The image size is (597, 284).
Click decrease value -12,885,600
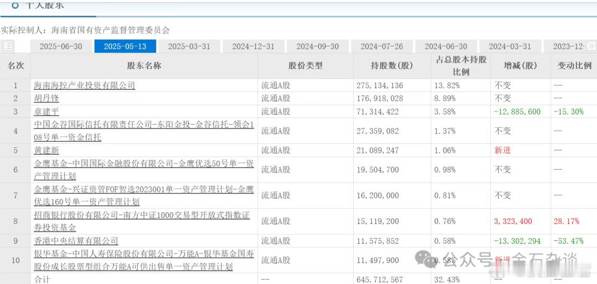pyautogui.click(x=517, y=111)
